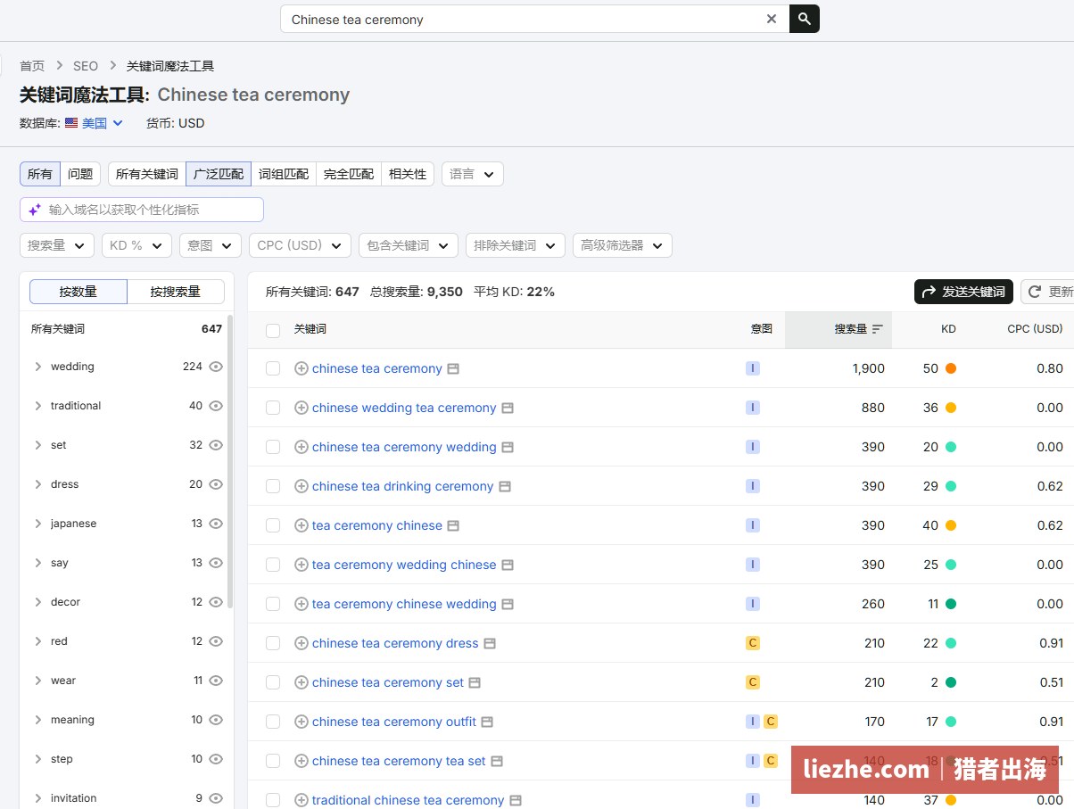The width and height of the screenshot is (1074, 809).
Task: Open SERP icon for chinese tea drinking ceremony
Action: click(x=505, y=486)
